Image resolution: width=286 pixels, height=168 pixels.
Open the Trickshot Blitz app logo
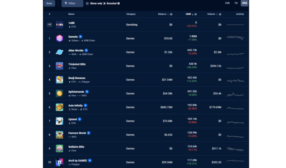[x=59, y=66]
